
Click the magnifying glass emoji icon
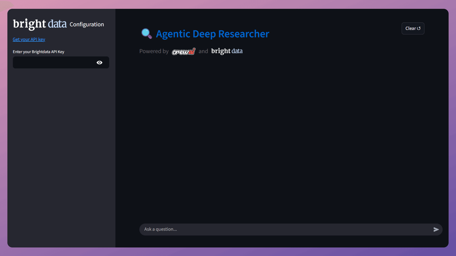(147, 34)
